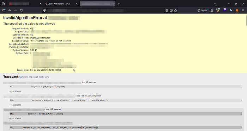This screenshot has width=247, height=131.
Task: Click the 'line 47, in inner' text
Action: point(89,82)
